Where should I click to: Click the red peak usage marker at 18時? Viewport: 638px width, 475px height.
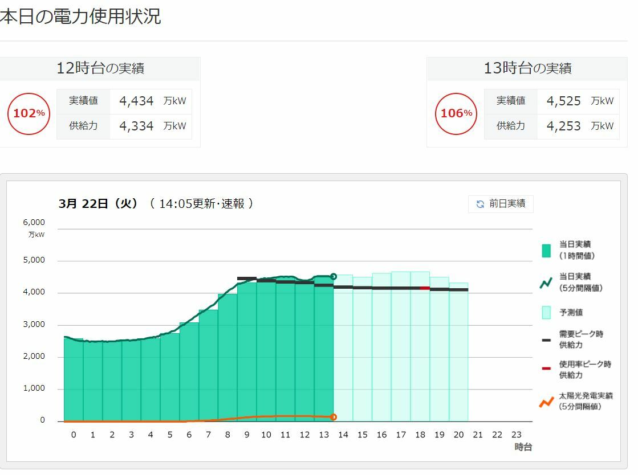[425, 288]
